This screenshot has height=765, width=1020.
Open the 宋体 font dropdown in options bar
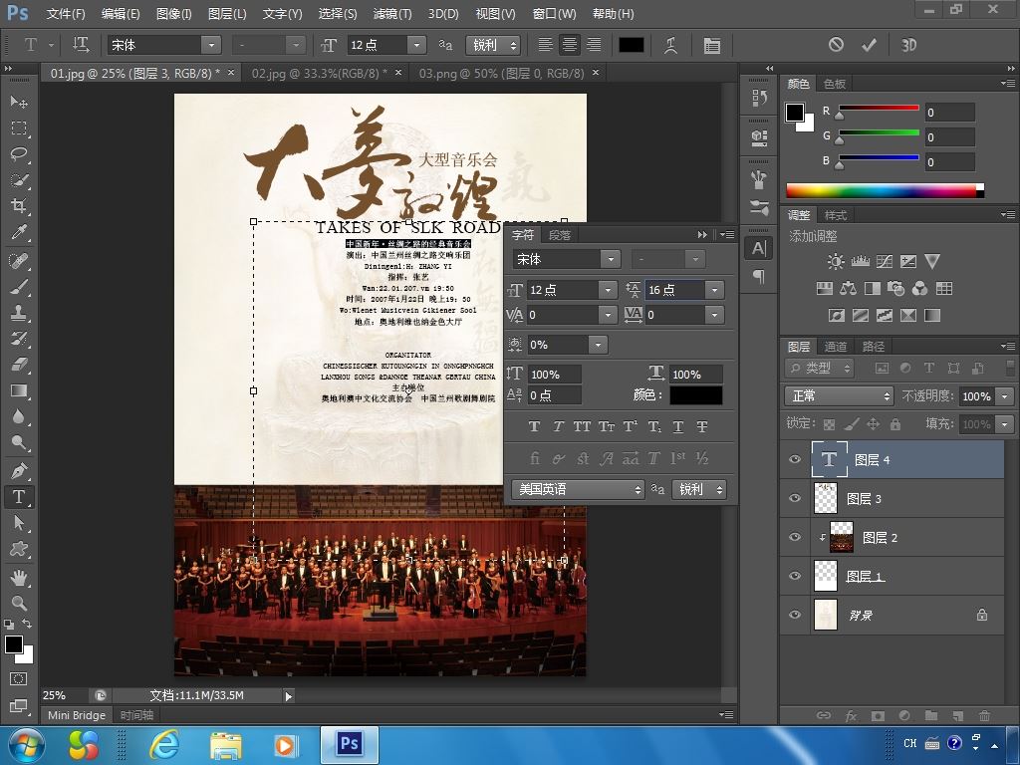(210, 45)
